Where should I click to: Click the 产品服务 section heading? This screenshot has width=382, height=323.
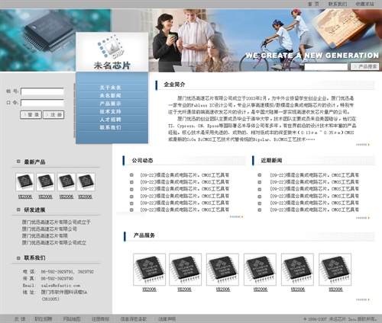144,235
